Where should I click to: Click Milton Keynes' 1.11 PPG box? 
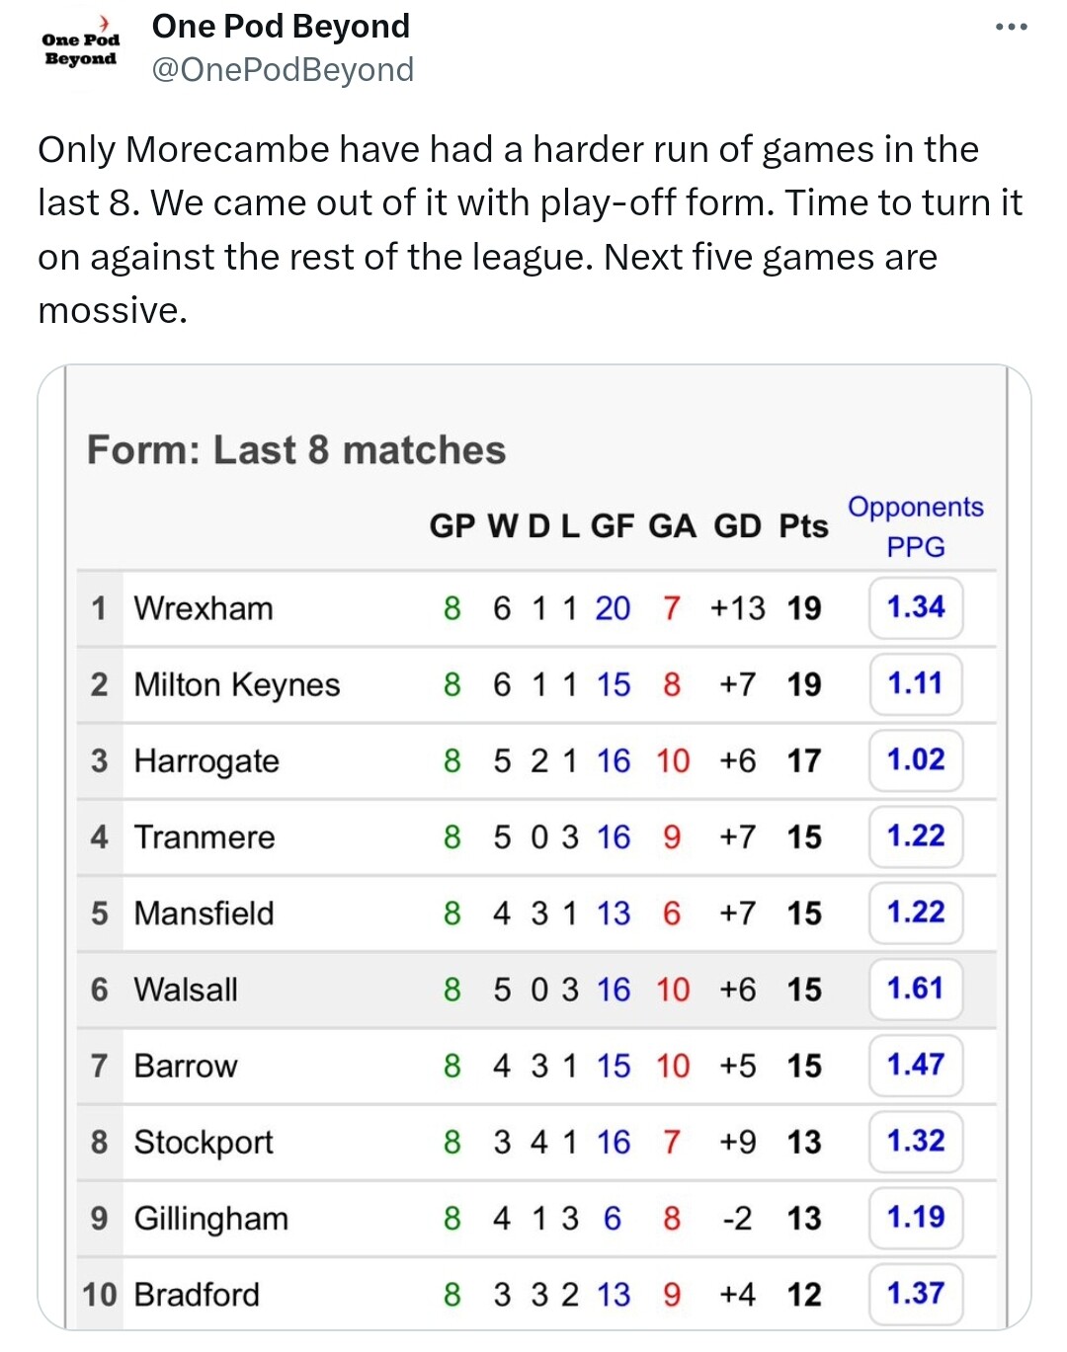pyautogui.click(x=916, y=683)
